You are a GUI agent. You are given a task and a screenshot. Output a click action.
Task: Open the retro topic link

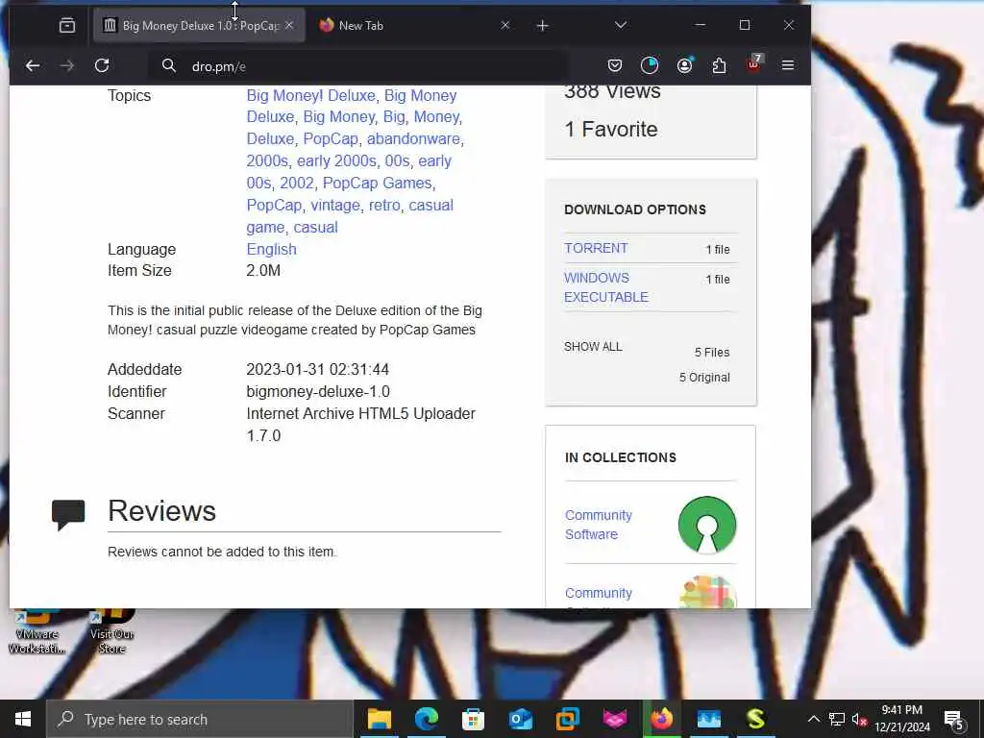coord(384,206)
